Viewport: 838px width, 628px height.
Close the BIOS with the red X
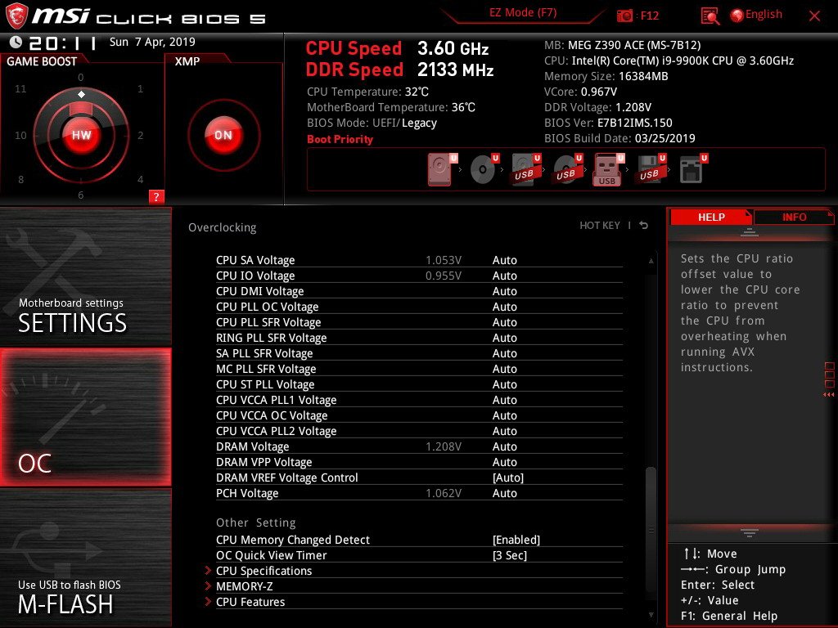click(814, 16)
